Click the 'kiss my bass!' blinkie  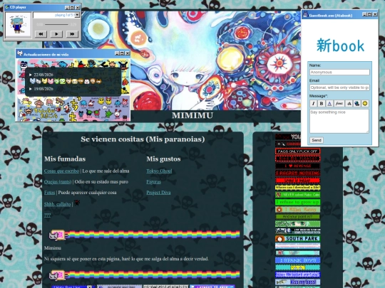coord(297,282)
